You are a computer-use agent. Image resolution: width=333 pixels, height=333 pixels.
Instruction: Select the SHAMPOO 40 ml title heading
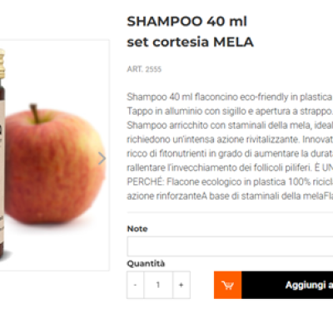[x=186, y=22]
